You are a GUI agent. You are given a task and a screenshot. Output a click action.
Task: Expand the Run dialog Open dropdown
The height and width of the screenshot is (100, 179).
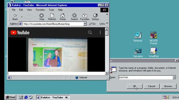pos(174,77)
